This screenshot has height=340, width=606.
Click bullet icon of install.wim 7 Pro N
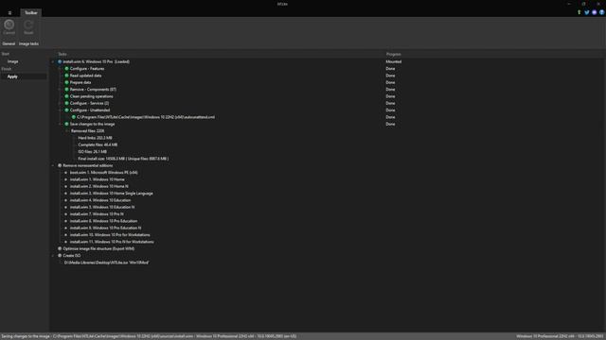pyautogui.click(x=66, y=214)
